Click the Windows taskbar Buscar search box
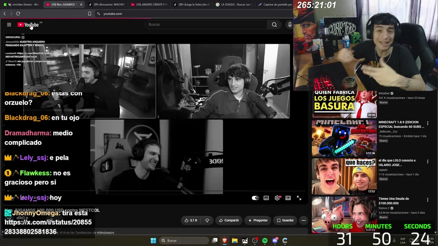The height and width of the screenshot is (246, 438). pyautogui.click(x=184, y=241)
